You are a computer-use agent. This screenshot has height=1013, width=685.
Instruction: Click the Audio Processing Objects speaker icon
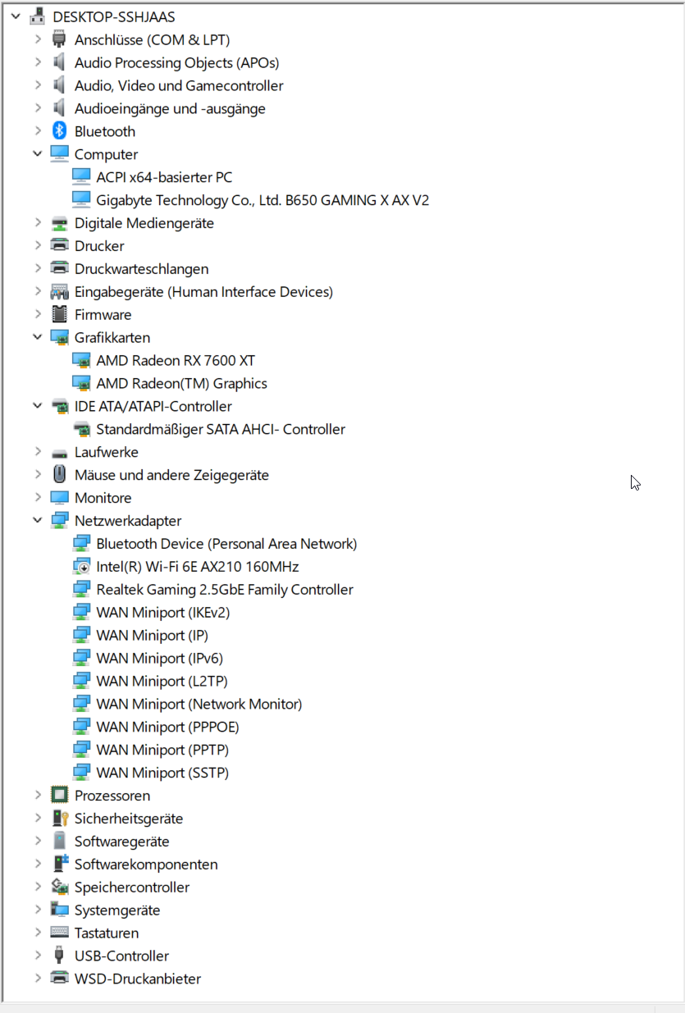click(59, 62)
